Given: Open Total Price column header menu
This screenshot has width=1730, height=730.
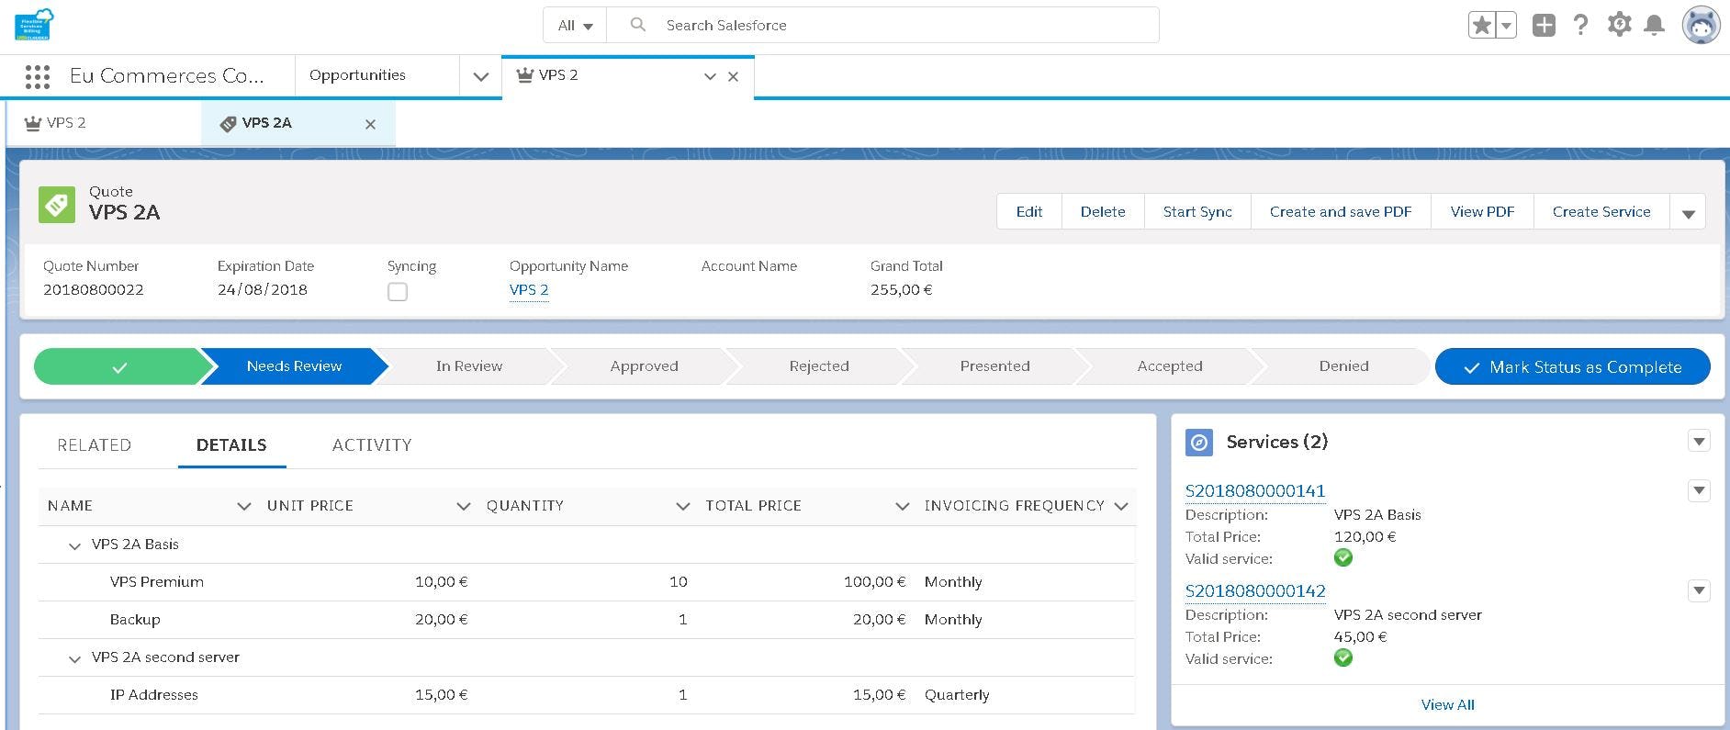Looking at the screenshot, I should tap(902, 506).
